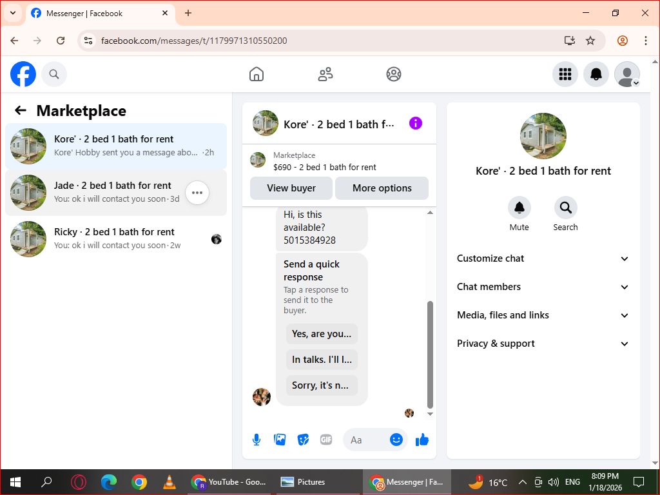
Task: Select the Messenger | Facebook browser tab
Action: tap(101, 13)
